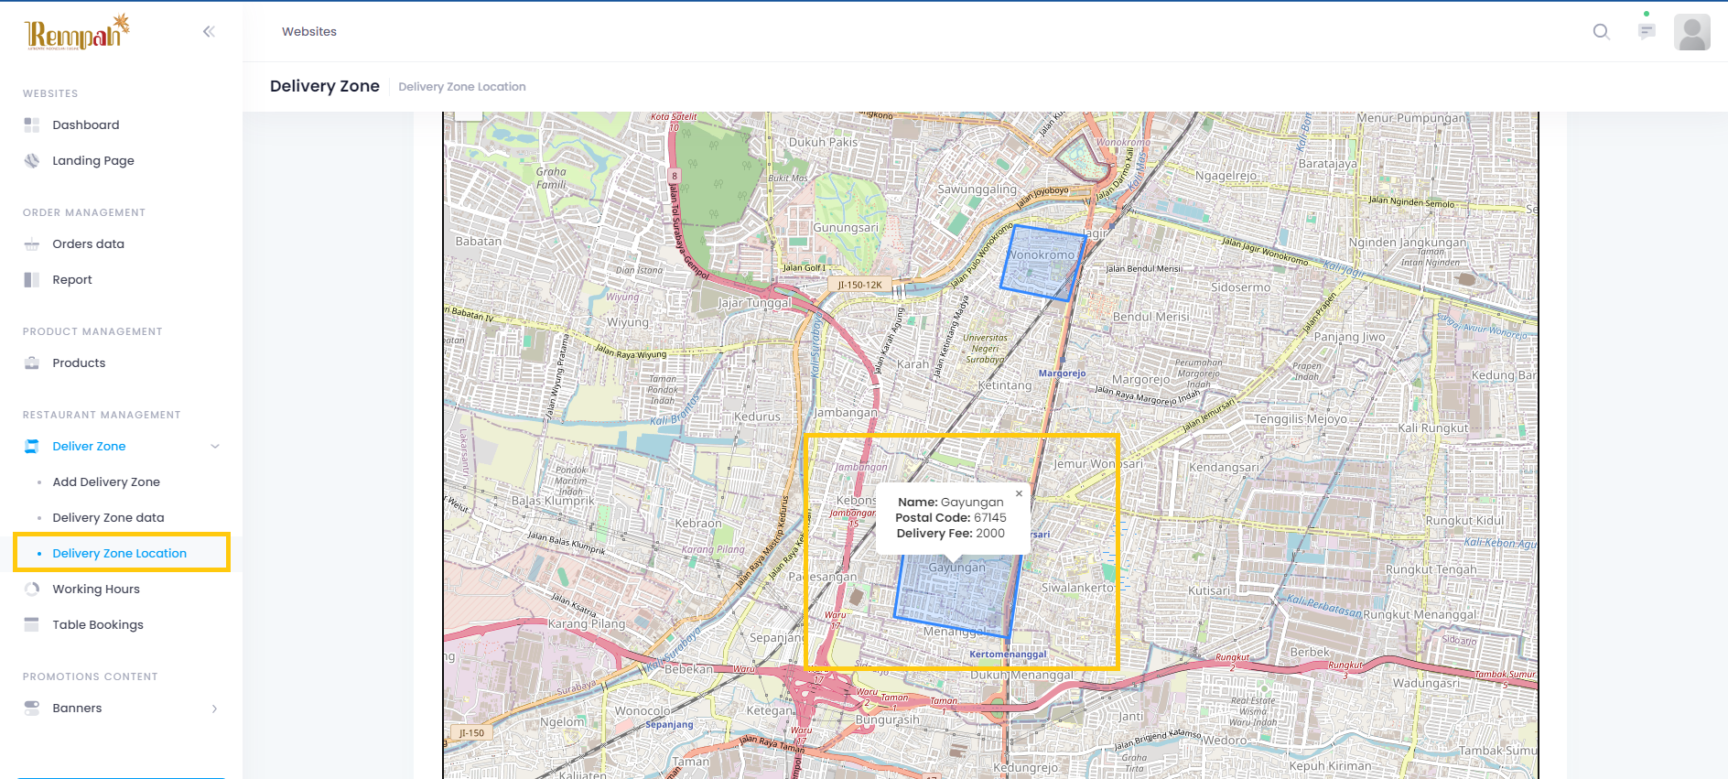
Task: Click the Dashboard grid icon
Action: tap(32, 125)
